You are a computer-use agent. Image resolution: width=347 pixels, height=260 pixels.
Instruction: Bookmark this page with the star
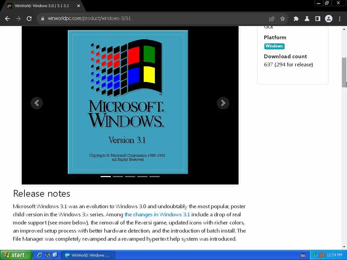tap(282, 19)
